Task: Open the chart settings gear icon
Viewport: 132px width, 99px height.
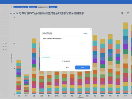Action: click(128, 13)
